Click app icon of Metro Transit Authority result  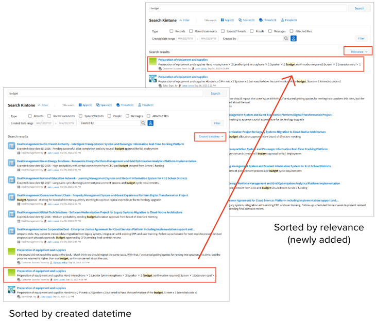click(11, 146)
